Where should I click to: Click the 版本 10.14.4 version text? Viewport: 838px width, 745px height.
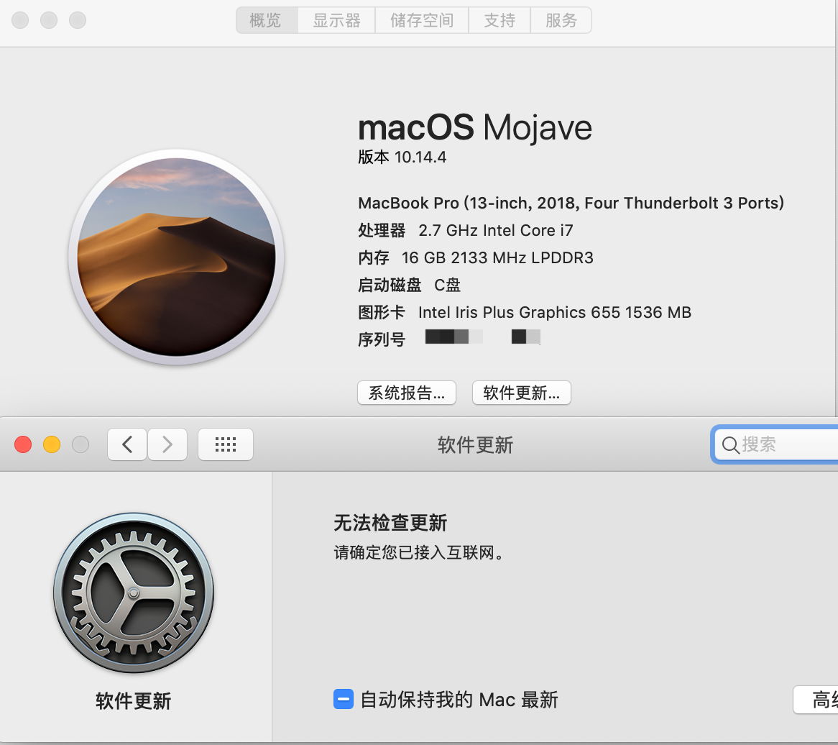[x=402, y=157]
